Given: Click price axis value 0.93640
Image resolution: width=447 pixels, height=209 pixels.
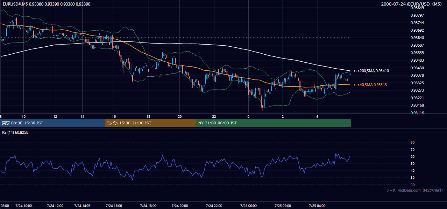Looking at the screenshot, I should click(x=417, y=38).
